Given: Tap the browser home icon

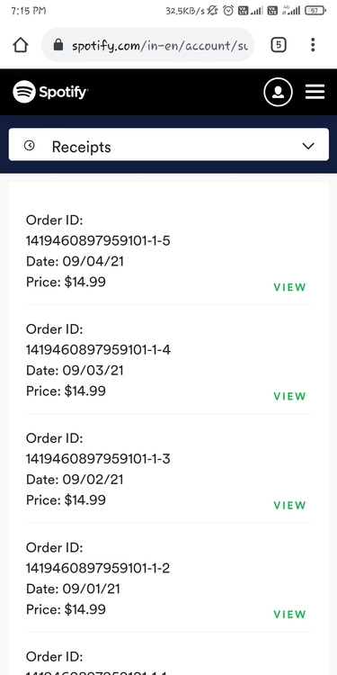Looking at the screenshot, I should 20,45.
